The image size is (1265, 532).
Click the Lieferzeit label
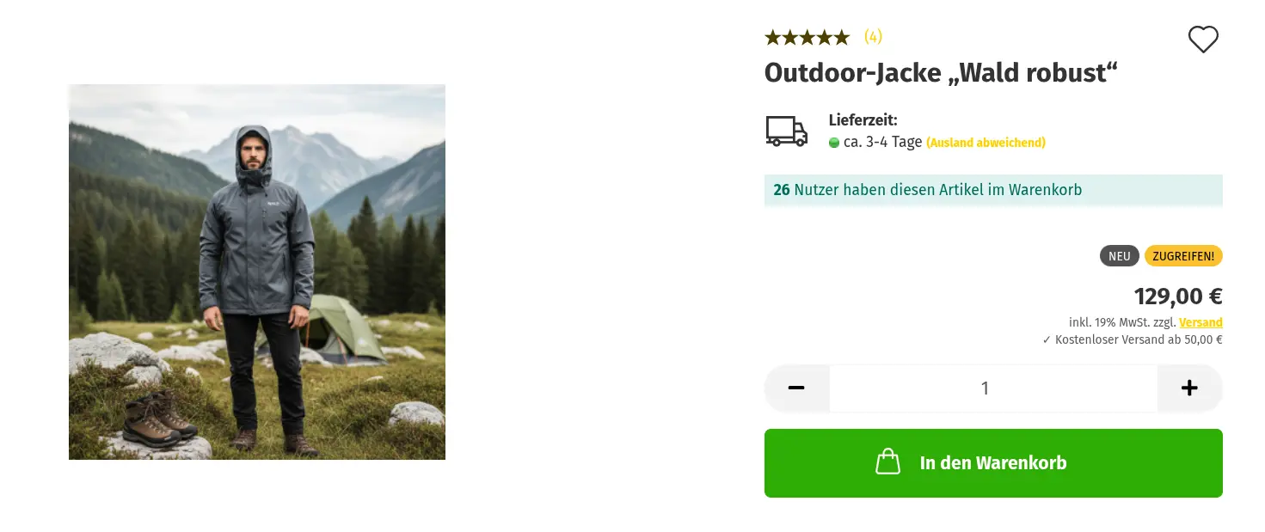(863, 120)
